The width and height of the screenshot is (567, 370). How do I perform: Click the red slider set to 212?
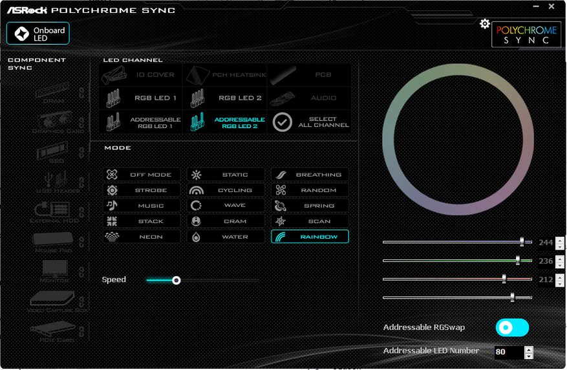pyautogui.click(x=457, y=279)
